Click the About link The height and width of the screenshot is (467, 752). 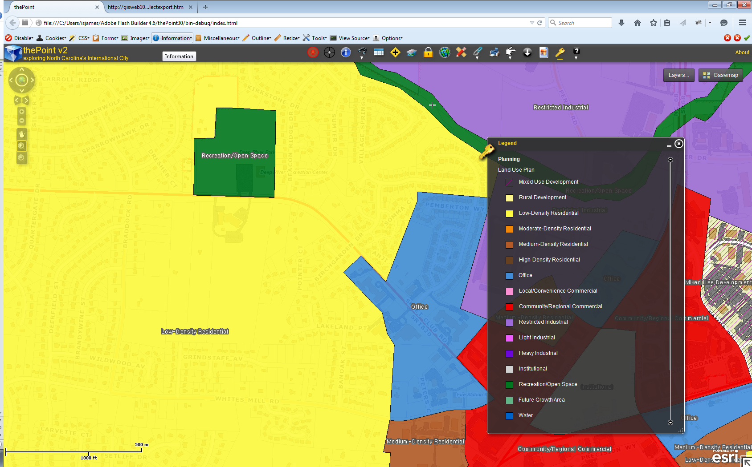[x=742, y=52]
